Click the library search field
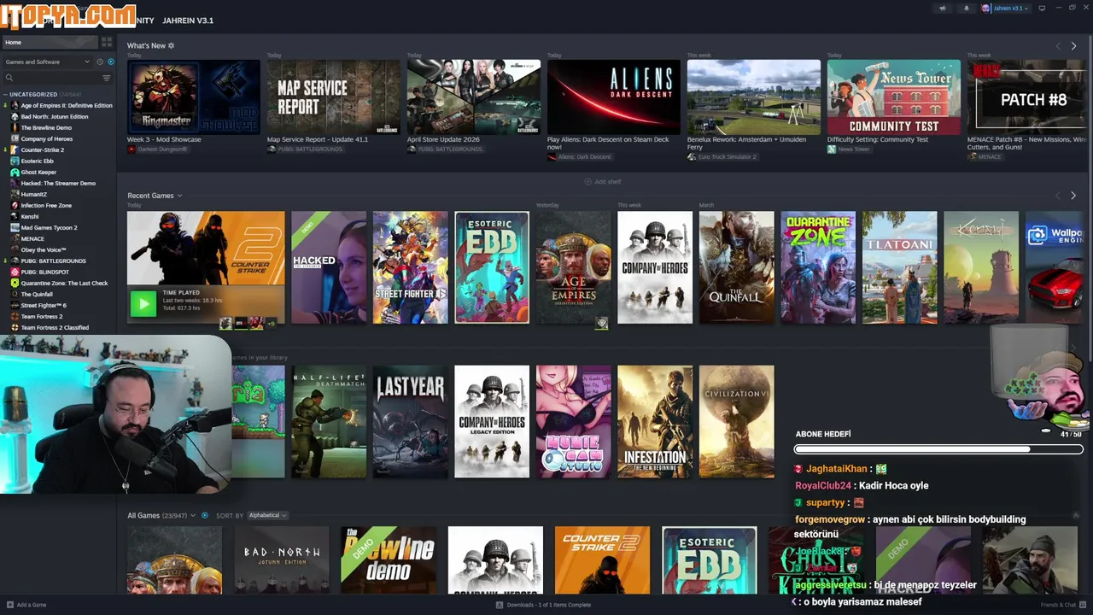Viewport: 1093px width, 615px height. 51,78
